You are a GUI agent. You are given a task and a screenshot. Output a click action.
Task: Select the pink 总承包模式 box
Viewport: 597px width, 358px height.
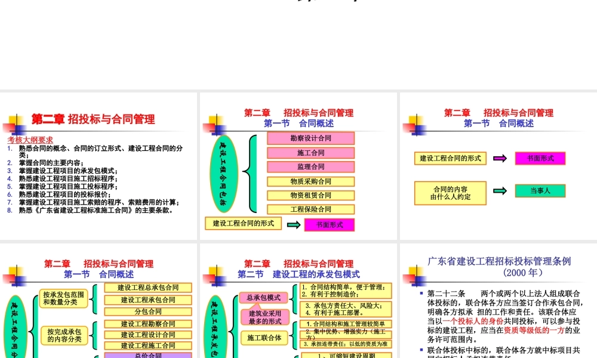click(x=263, y=298)
